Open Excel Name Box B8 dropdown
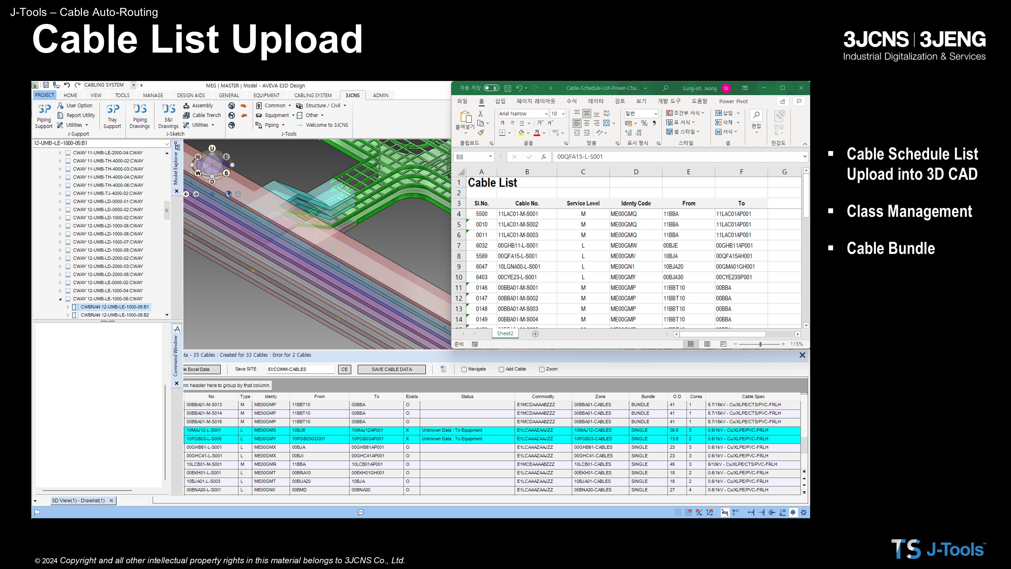Viewport: 1011px width, 569px height. click(490, 157)
